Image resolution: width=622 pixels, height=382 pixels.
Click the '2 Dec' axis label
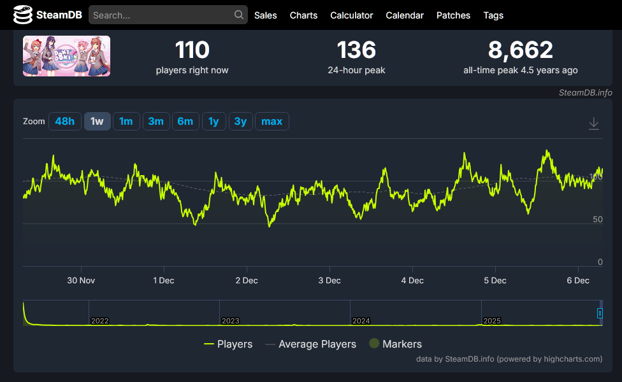point(247,281)
